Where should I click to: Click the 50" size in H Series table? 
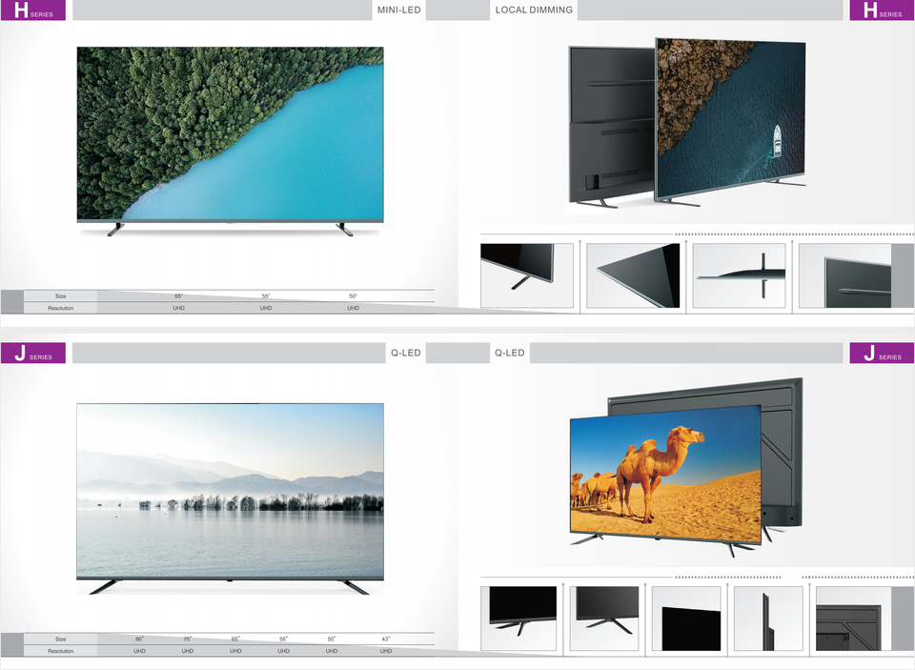point(353,295)
